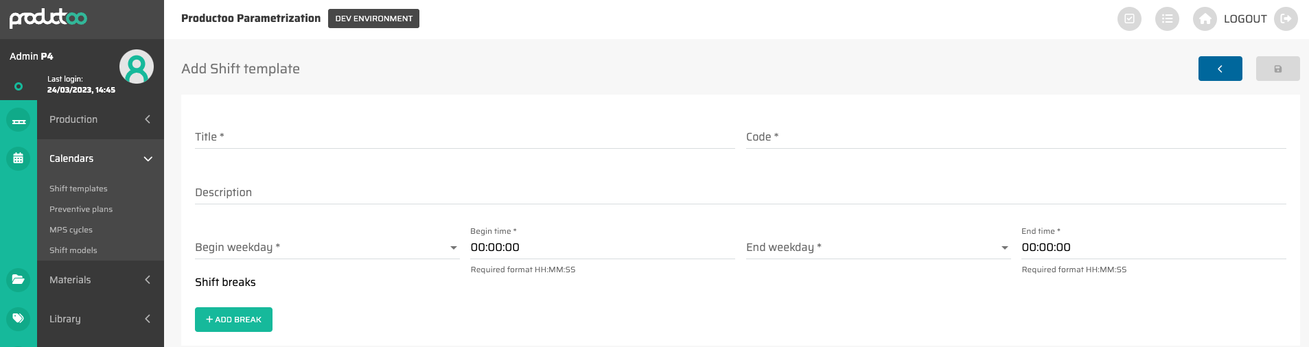Viewport: 1309px width, 347px height.
Task: Click the Calendars calendar icon
Action: (x=19, y=158)
